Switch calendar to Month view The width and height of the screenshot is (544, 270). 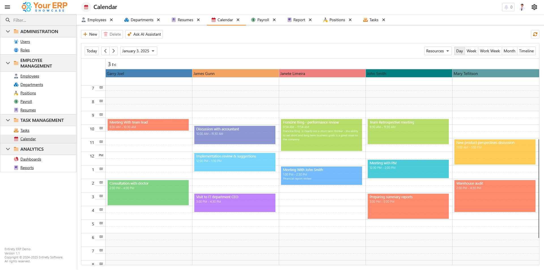pyautogui.click(x=509, y=51)
